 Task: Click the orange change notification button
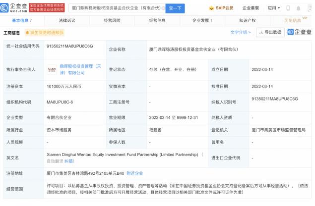click(x=45, y=33)
